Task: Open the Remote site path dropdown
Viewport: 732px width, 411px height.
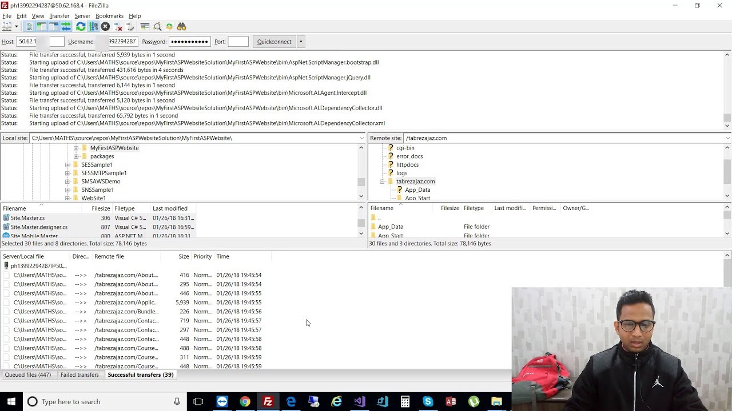Action: [x=727, y=138]
